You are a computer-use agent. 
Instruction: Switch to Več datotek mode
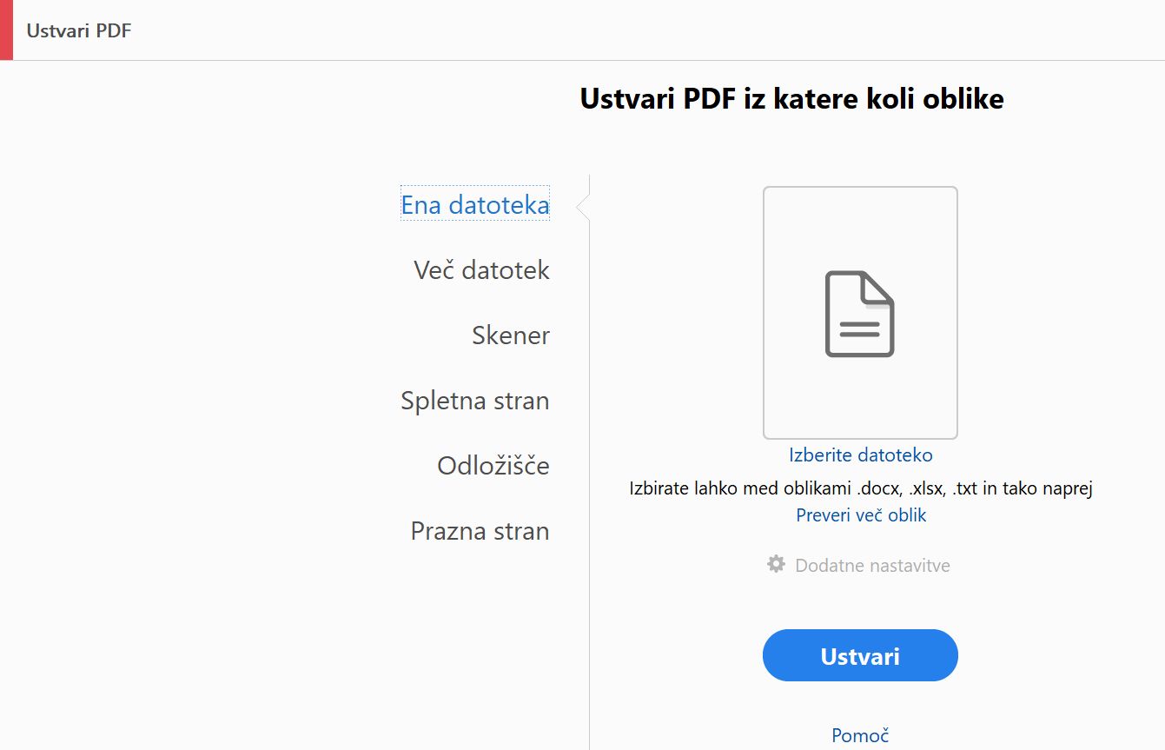pyautogui.click(x=481, y=270)
